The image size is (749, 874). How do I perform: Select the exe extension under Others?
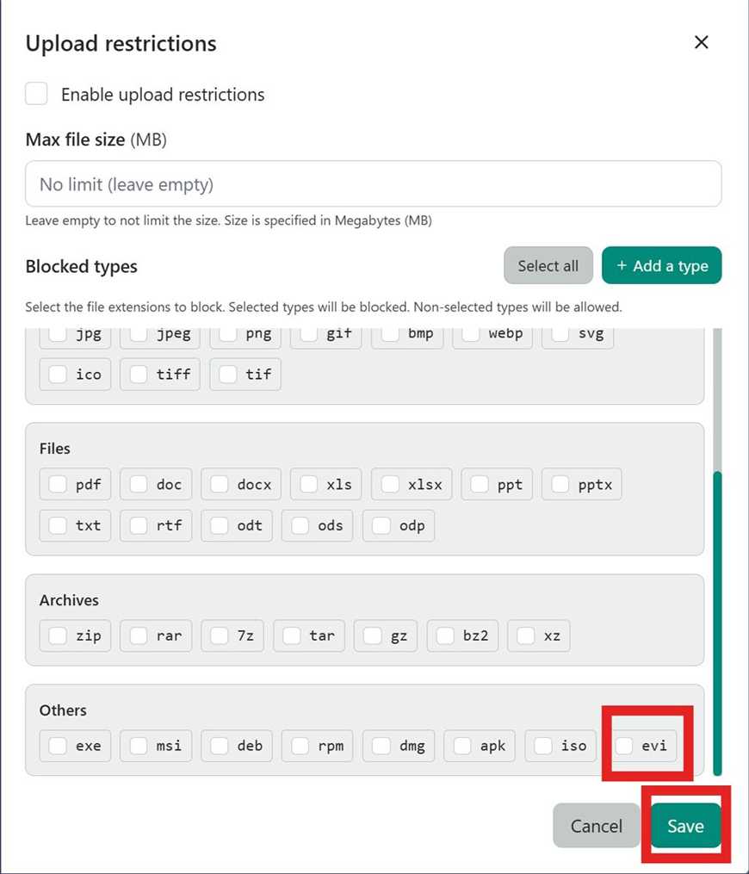[56, 746]
